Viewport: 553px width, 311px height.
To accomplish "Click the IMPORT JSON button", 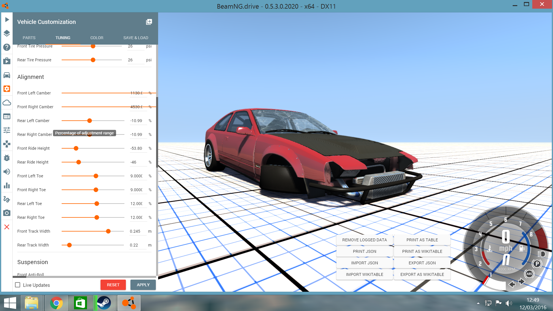I will (x=365, y=263).
